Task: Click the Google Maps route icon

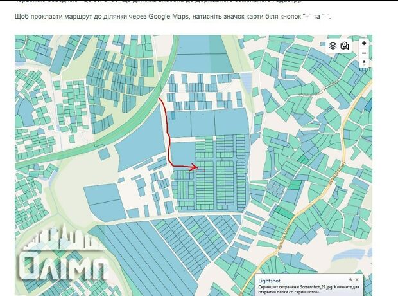Action: pos(345,46)
